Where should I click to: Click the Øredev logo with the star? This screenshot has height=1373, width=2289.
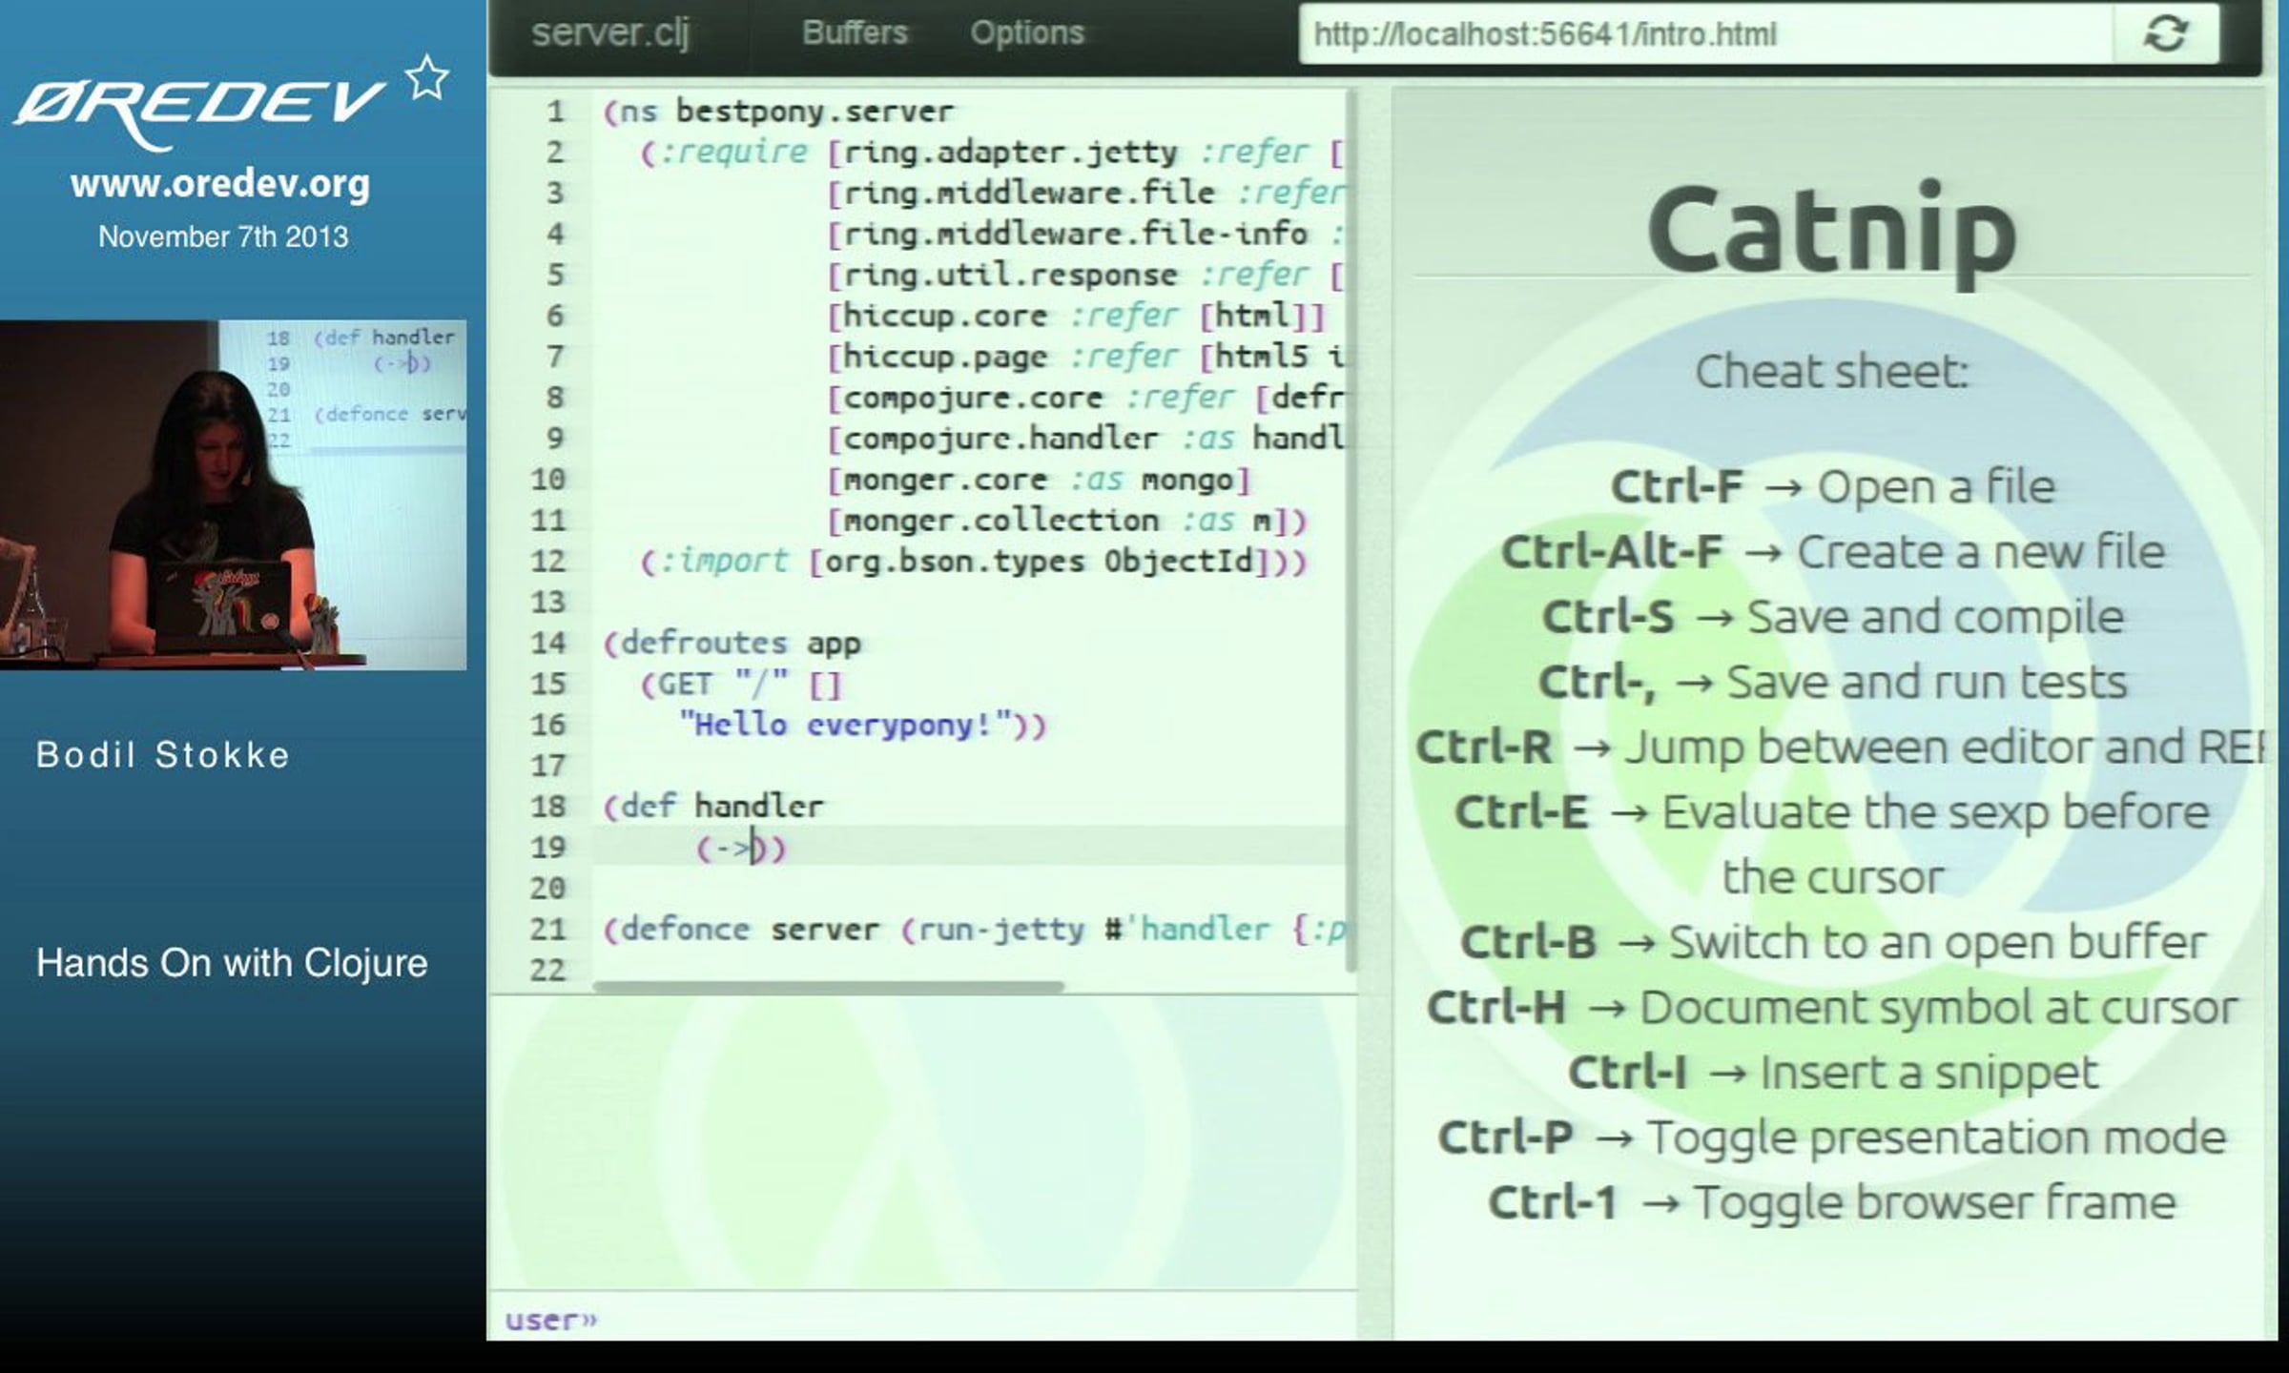pyautogui.click(x=230, y=103)
